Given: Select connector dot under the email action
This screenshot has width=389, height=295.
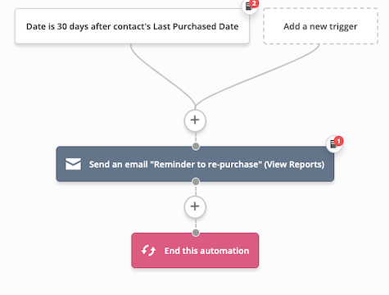Looking at the screenshot, I should click(x=196, y=181).
